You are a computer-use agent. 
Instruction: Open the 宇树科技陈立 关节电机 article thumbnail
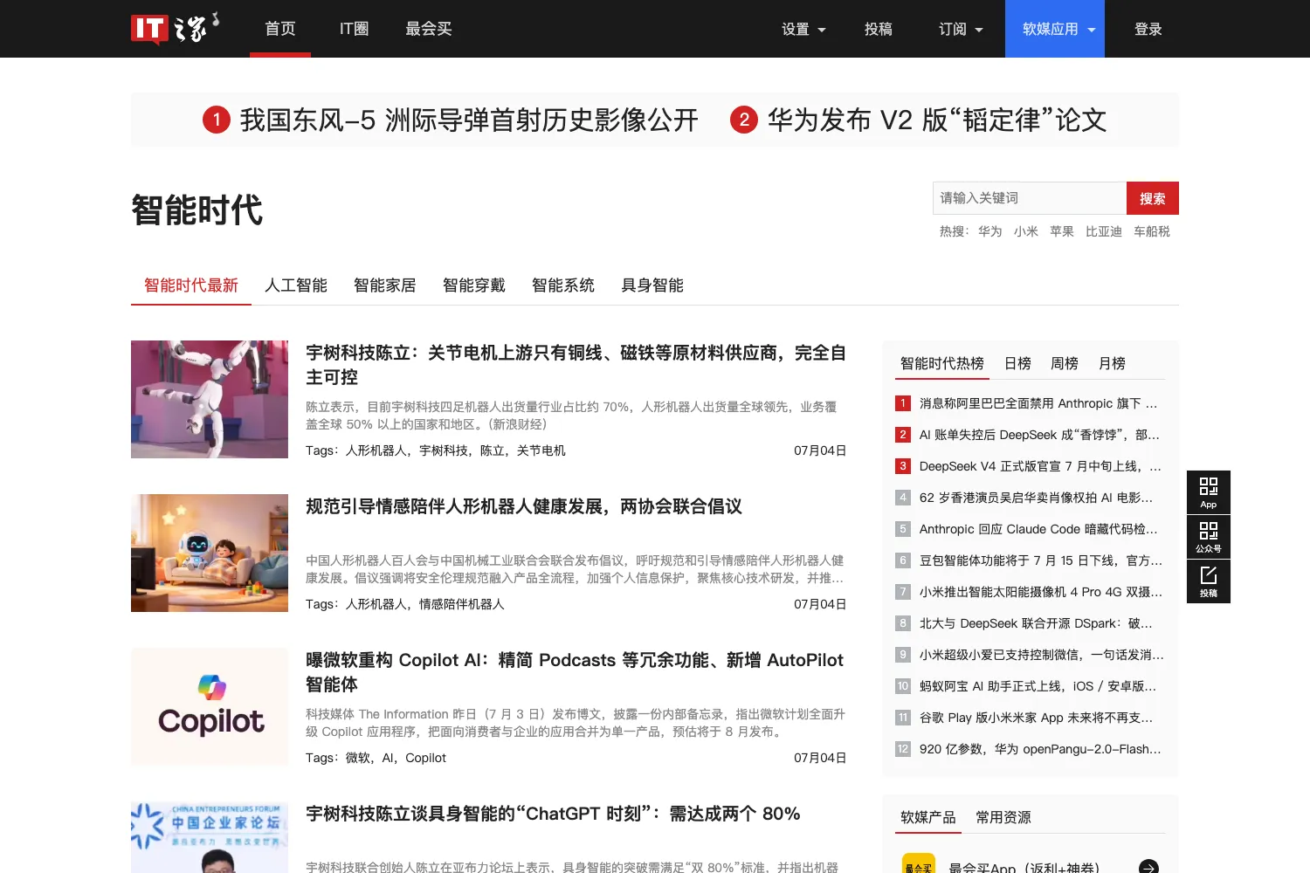coord(210,399)
